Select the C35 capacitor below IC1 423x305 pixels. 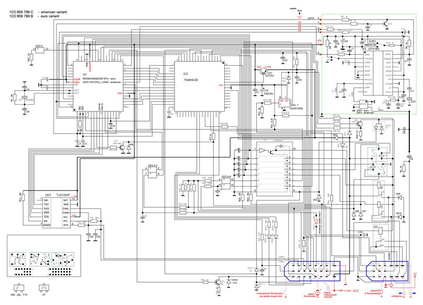point(110,123)
